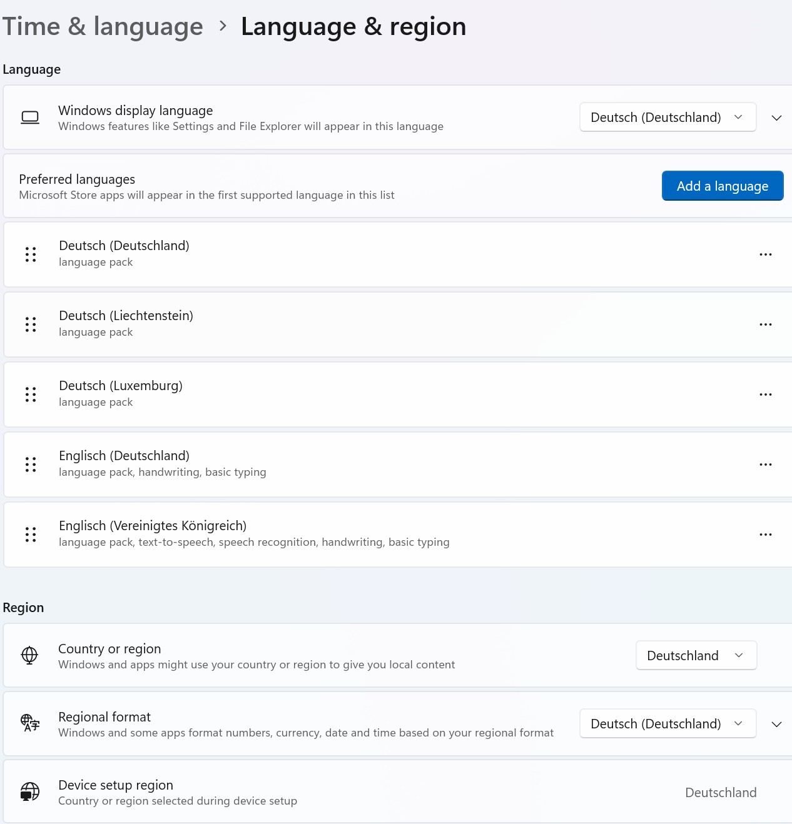The image size is (792, 824).
Task: Select the Englisch (Deutschland) language row
Action: tap(398, 465)
